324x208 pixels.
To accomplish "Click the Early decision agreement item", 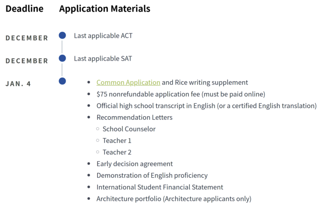I will (134, 164).
